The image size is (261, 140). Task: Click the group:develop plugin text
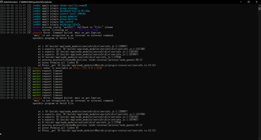click(x=69, y=19)
